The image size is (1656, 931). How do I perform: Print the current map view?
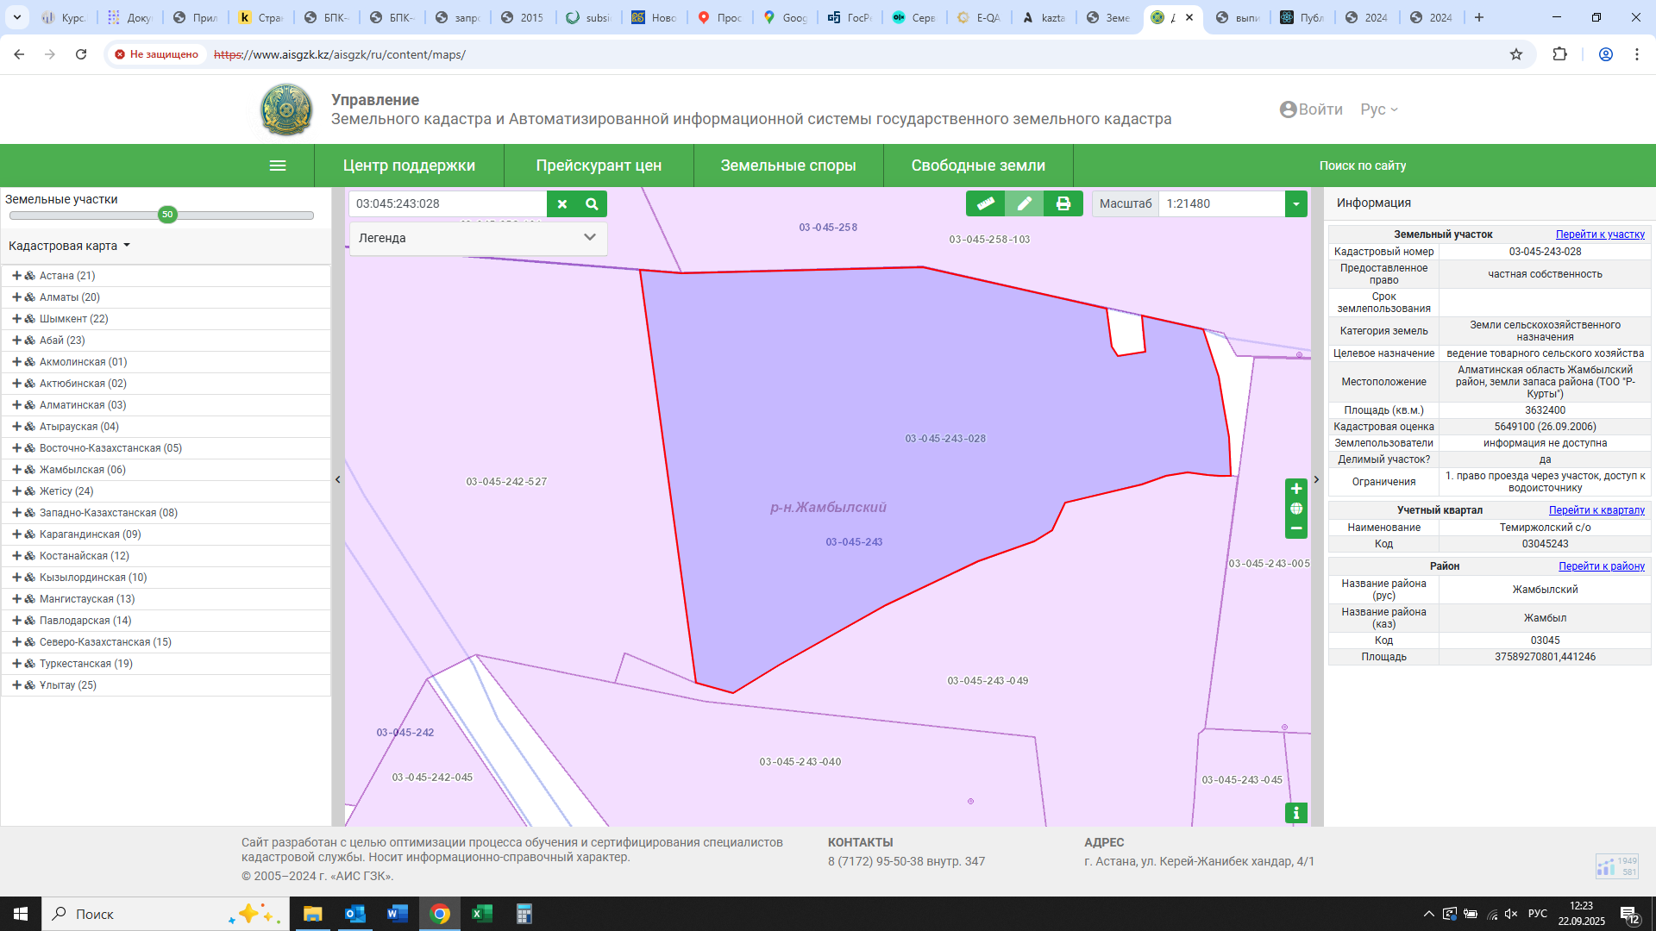[x=1063, y=203]
